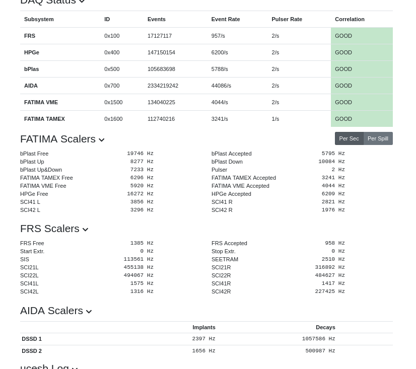Click the FATIMA VME GOOD correlation cell
The height and width of the screenshot is (369, 416).
[x=362, y=102]
